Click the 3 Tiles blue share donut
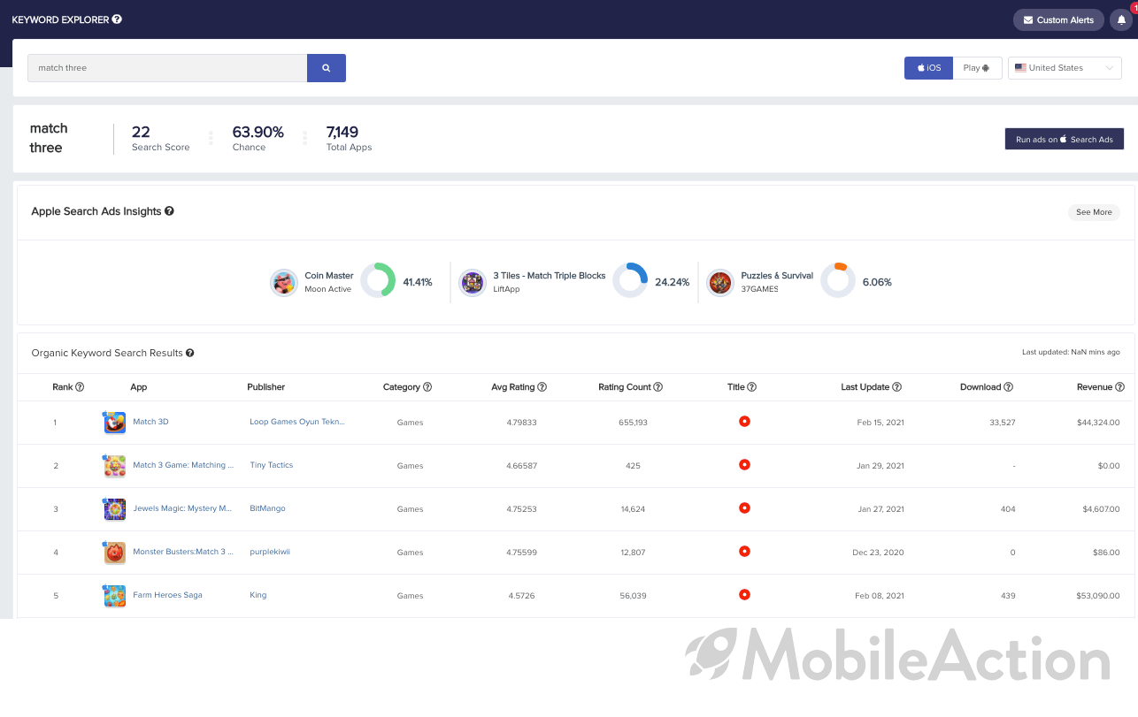The height and width of the screenshot is (717, 1138). pyautogui.click(x=630, y=280)
